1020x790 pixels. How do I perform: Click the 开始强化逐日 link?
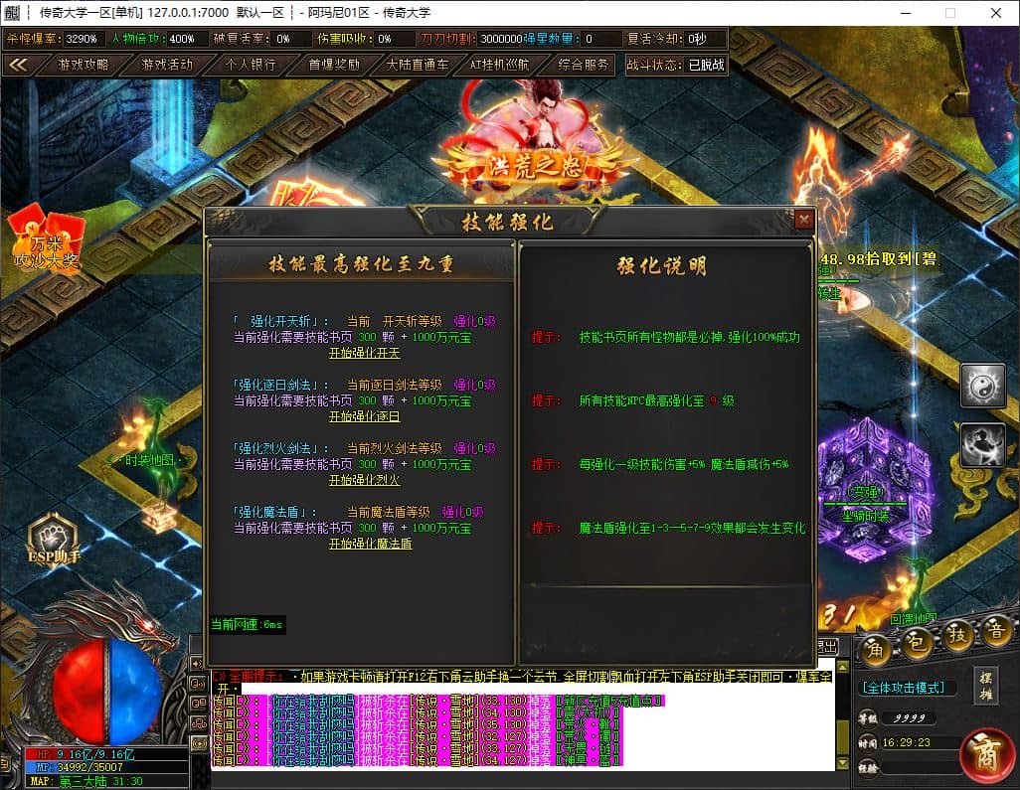coord(364,416)
